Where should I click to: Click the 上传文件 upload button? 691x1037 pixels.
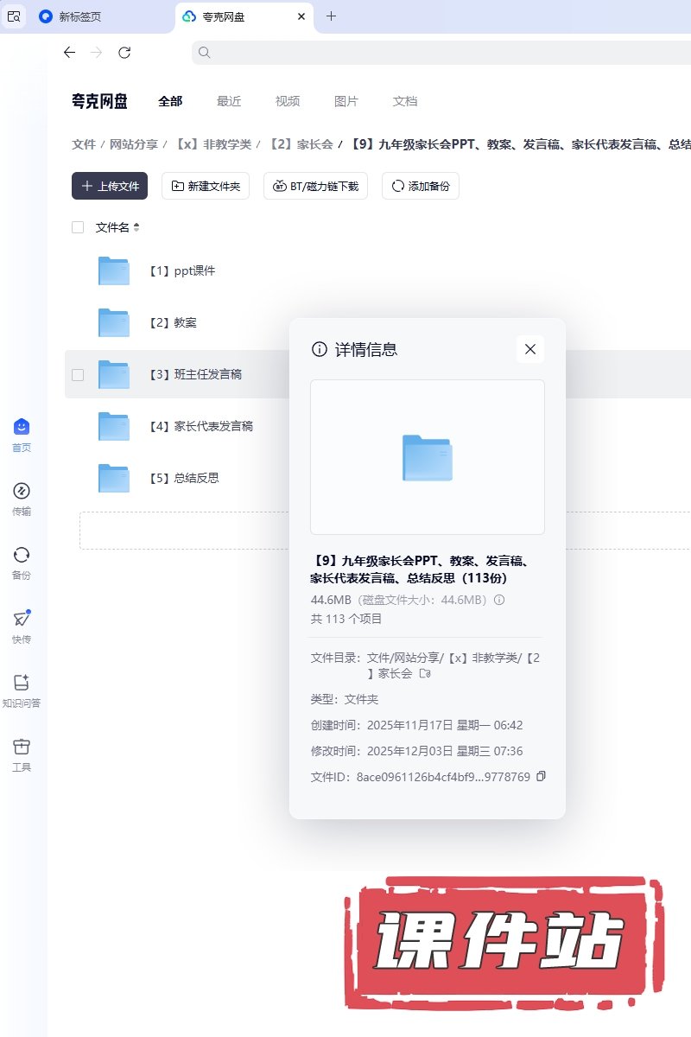tap(110, 186)
